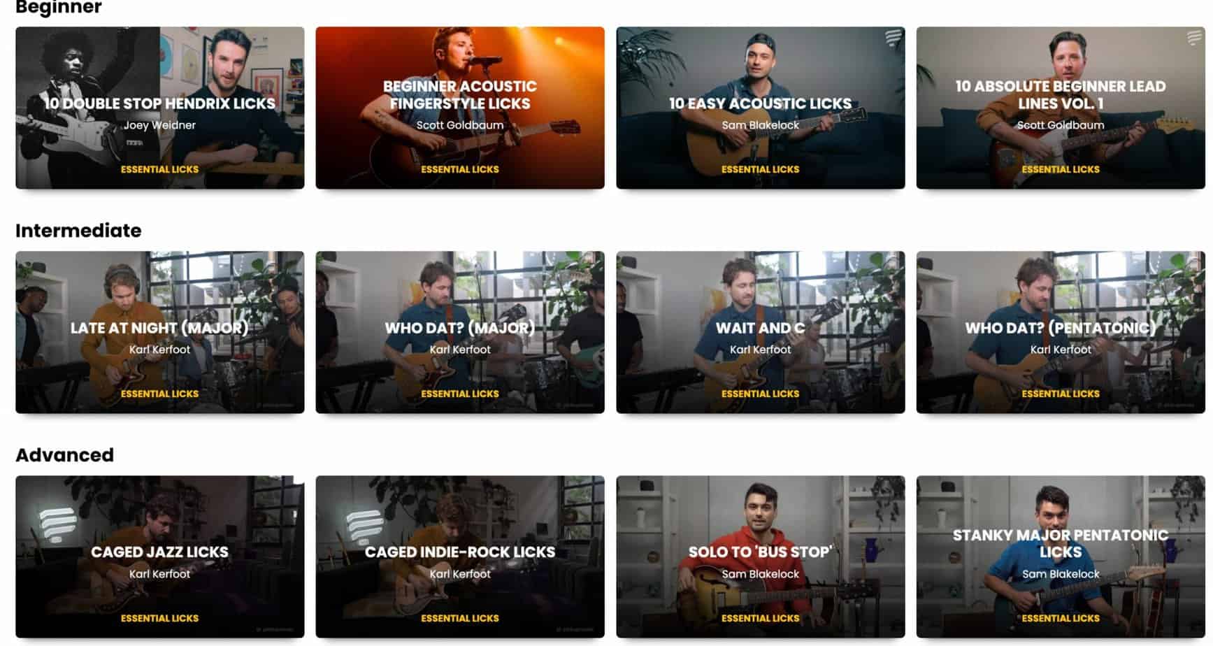Click the glowing logo sign in CAGED Jazz Licks
The image size is (1213, 646).
pos(57,524)
